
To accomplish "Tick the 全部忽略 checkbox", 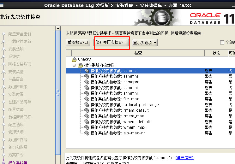I will click(x=222, y=43).
